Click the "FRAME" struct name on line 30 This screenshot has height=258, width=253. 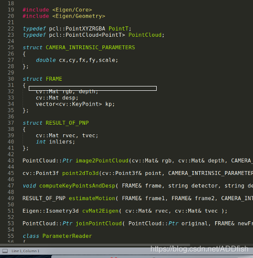click(54, 79)
